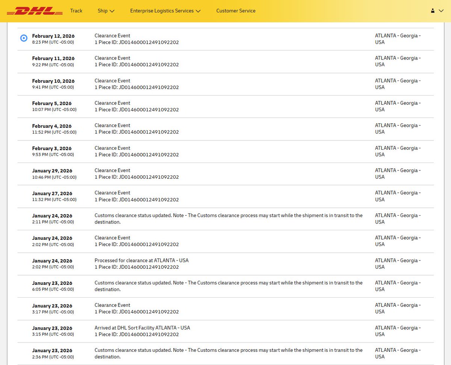Click Piece ID in Arrived at Sort Facility row
This screenshot has width=451, height=365.
(137, 335)
